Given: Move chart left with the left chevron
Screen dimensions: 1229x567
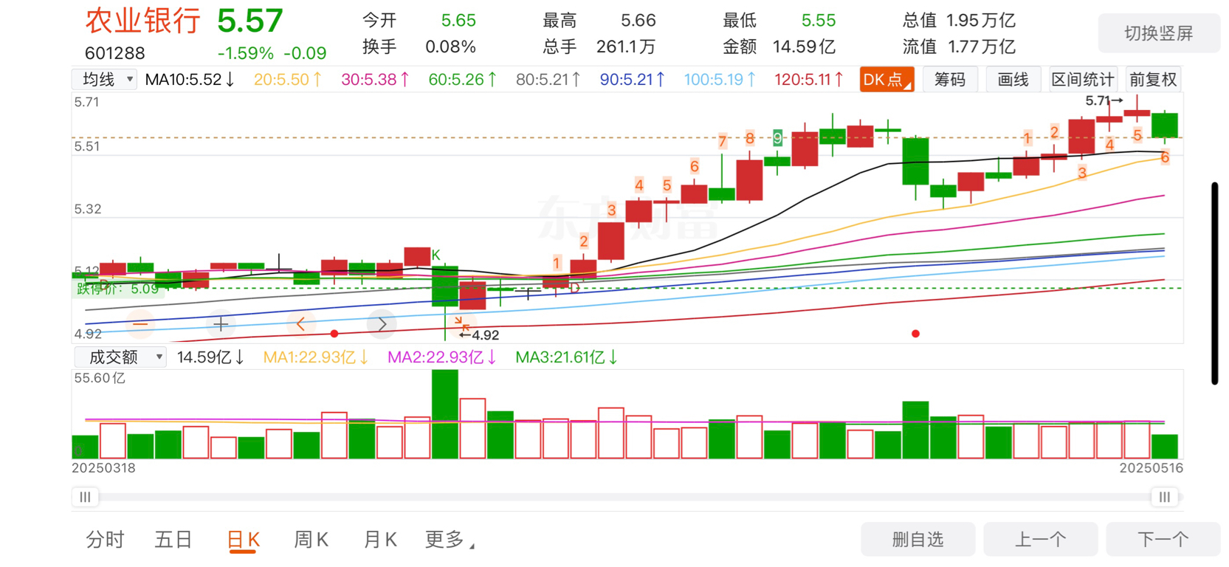Looking at the screenshot, I should (301, 324).
